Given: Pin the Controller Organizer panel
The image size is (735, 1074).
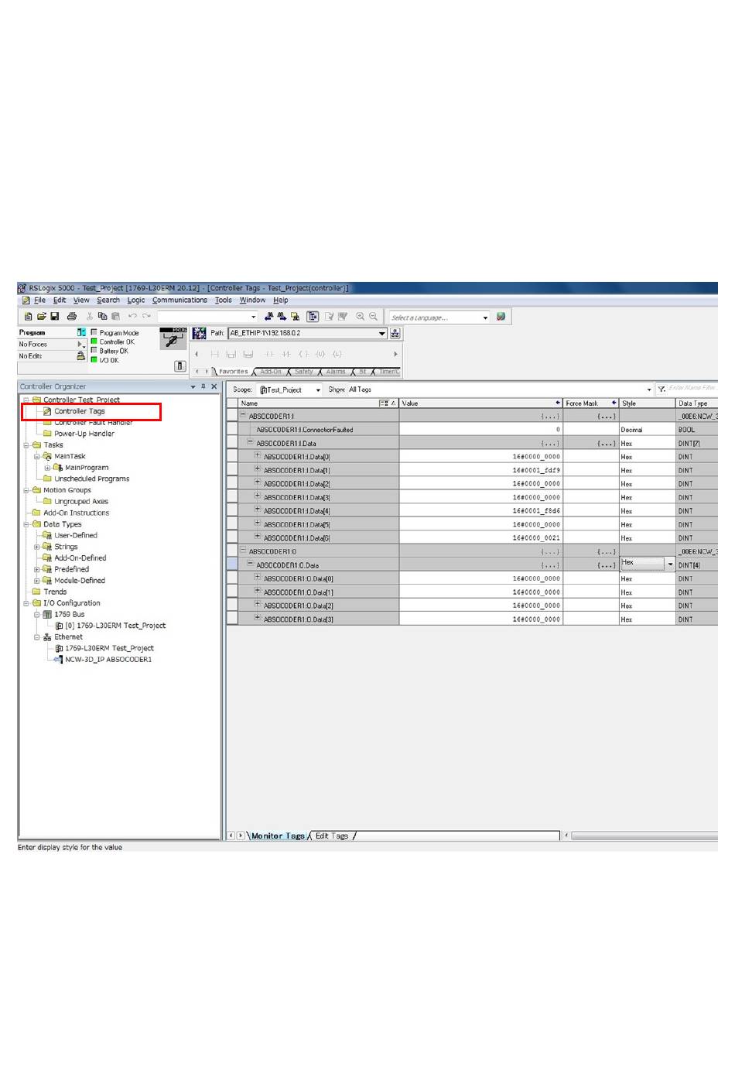Looking at the screenshot, I should point(203,386).
